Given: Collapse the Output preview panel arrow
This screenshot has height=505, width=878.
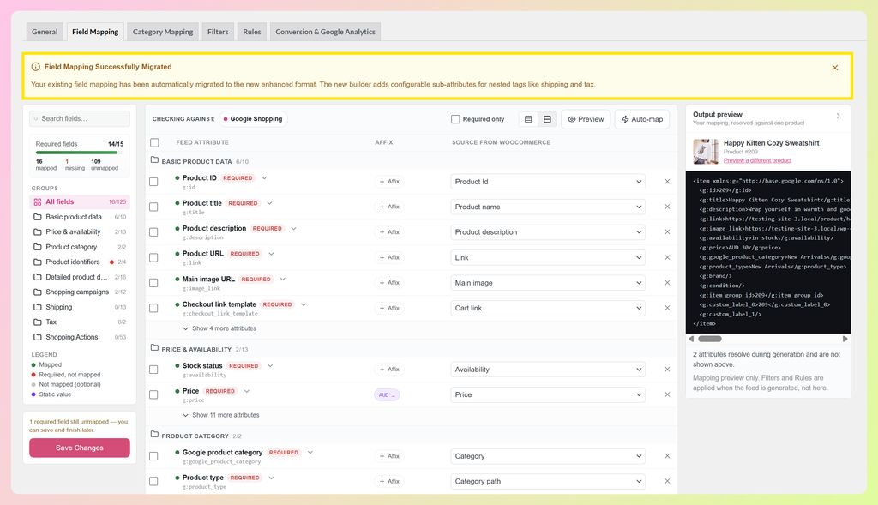Looking at the screenshot, I should [839, 116].
